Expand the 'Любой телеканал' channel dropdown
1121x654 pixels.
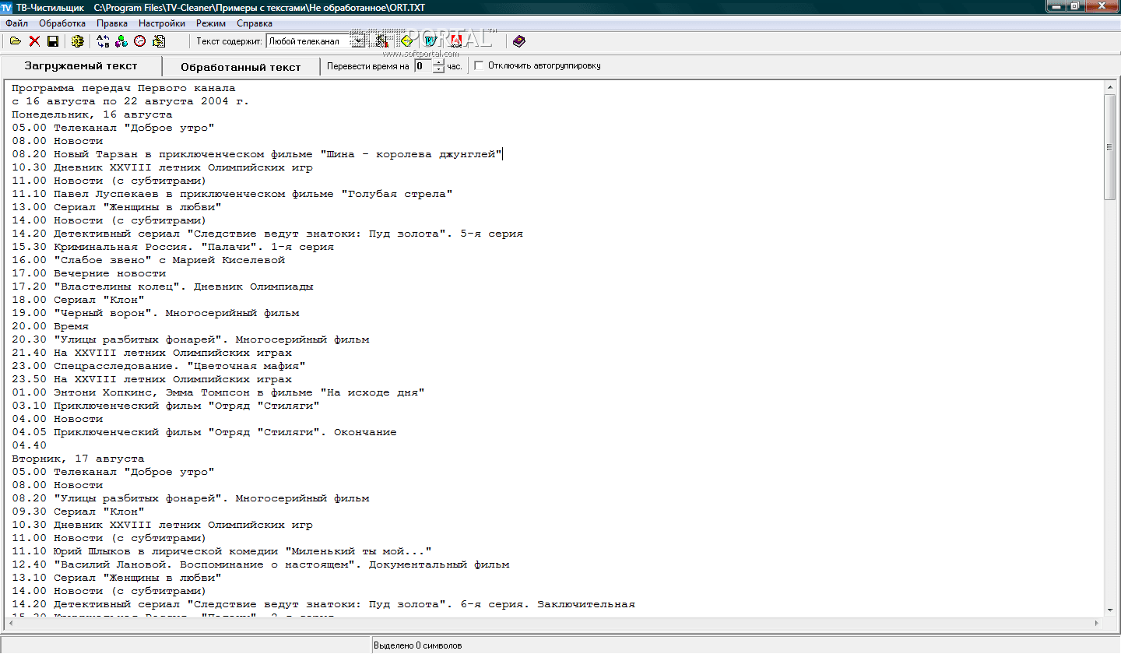pyautogui.click(x=357, y=41)
